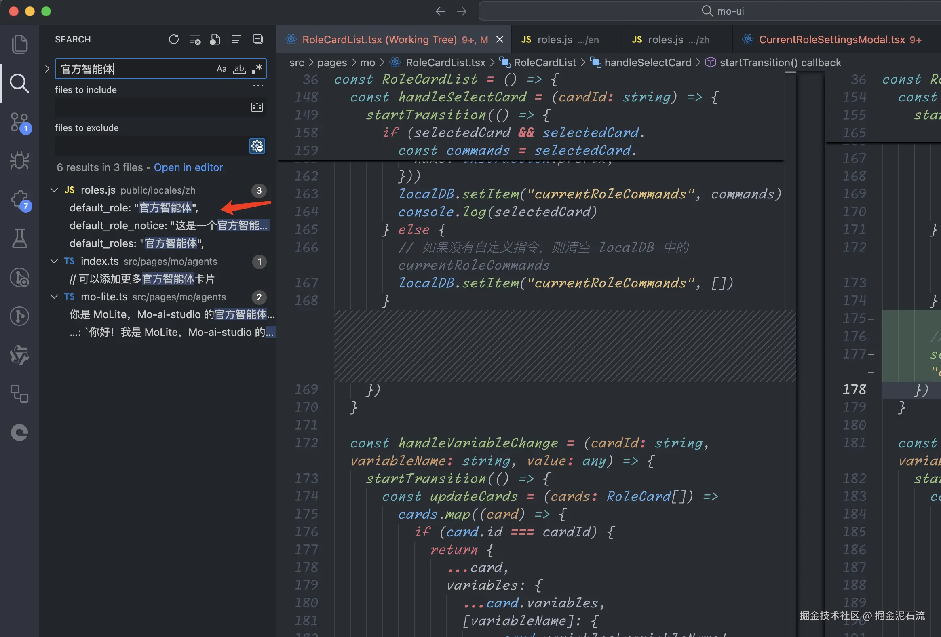Refresh search results
The height and width of the screenshot is (637, 941).
[174, 39]
